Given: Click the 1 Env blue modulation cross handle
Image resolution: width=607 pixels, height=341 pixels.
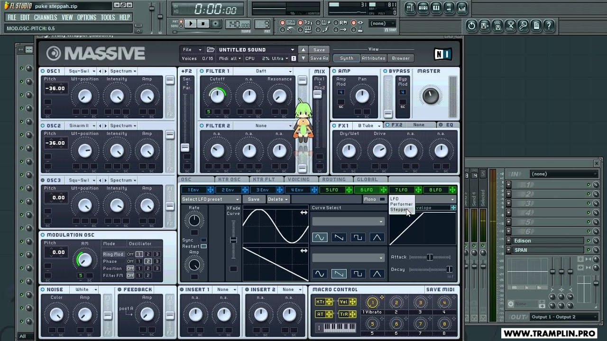Looking at the screenshot, I should click(x=210, y=190).
